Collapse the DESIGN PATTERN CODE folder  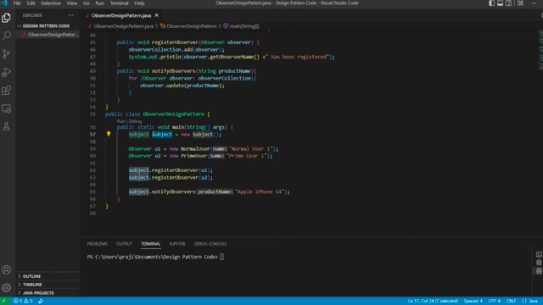tap(48, 26)
